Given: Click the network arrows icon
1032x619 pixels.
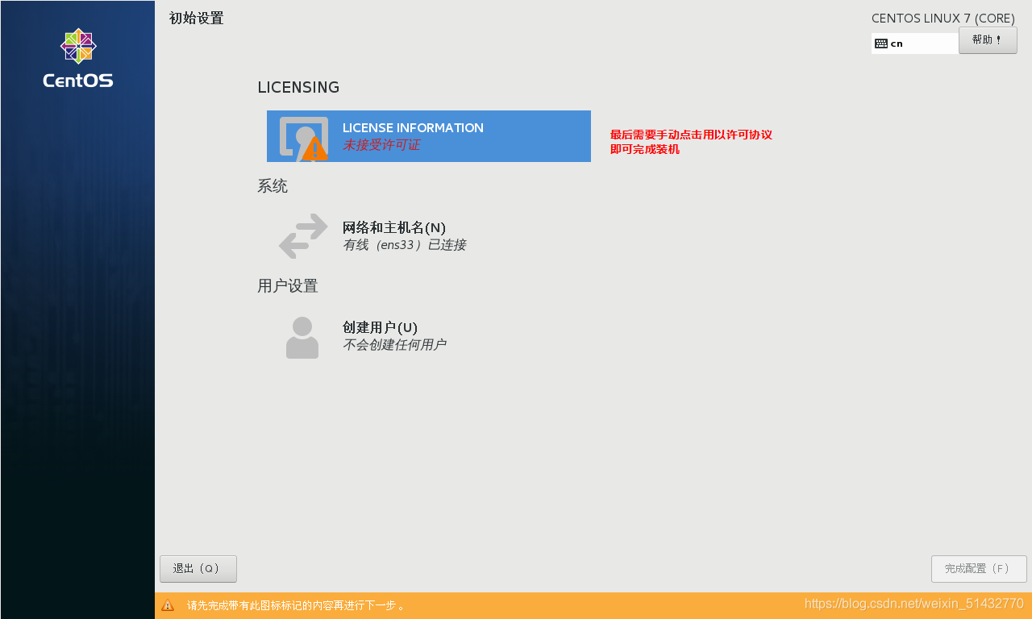Looking at the screenshot, I should [303, 236].
